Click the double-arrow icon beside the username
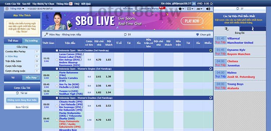 point(194,4)
